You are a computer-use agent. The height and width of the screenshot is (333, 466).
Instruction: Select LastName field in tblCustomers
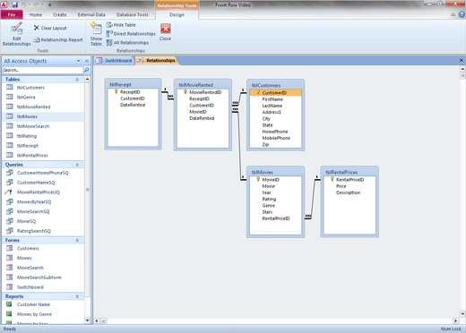pyautogui.click(x=272, y=106)
